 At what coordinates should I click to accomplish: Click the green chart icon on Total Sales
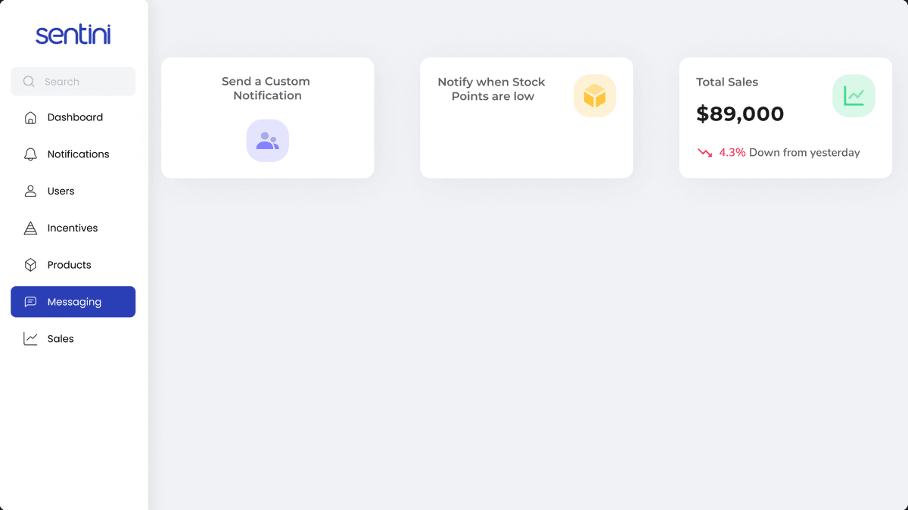coord(854,96)
